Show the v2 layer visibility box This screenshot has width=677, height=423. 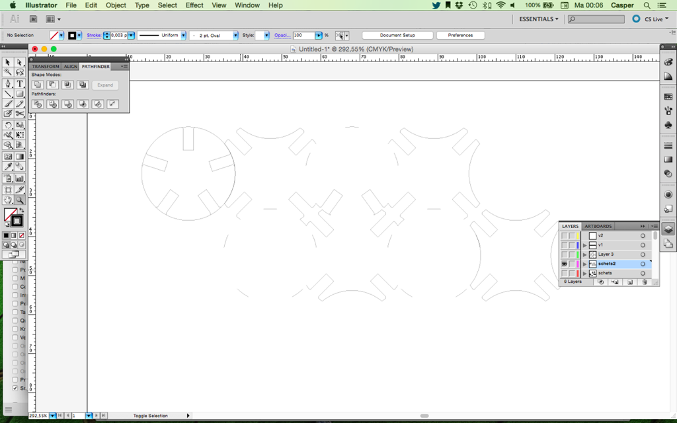point(565,236)
